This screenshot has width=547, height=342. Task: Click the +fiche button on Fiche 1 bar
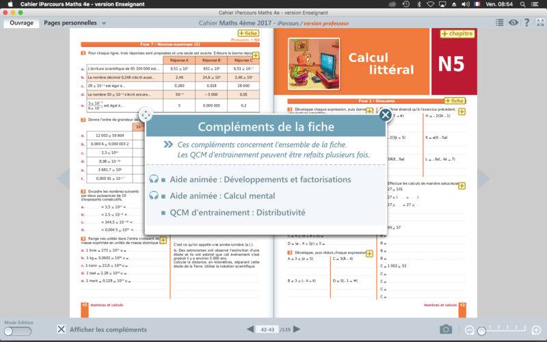click(455, 101)
